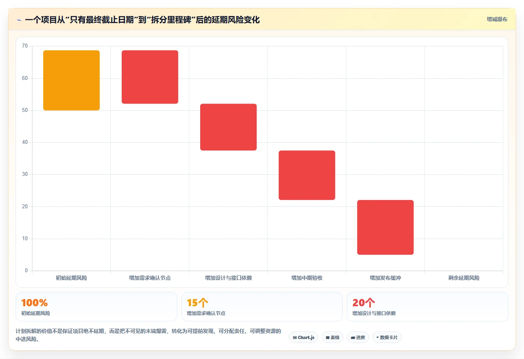Click the y-axis value 60
524x359 pixels.
(x=25, y=78)
